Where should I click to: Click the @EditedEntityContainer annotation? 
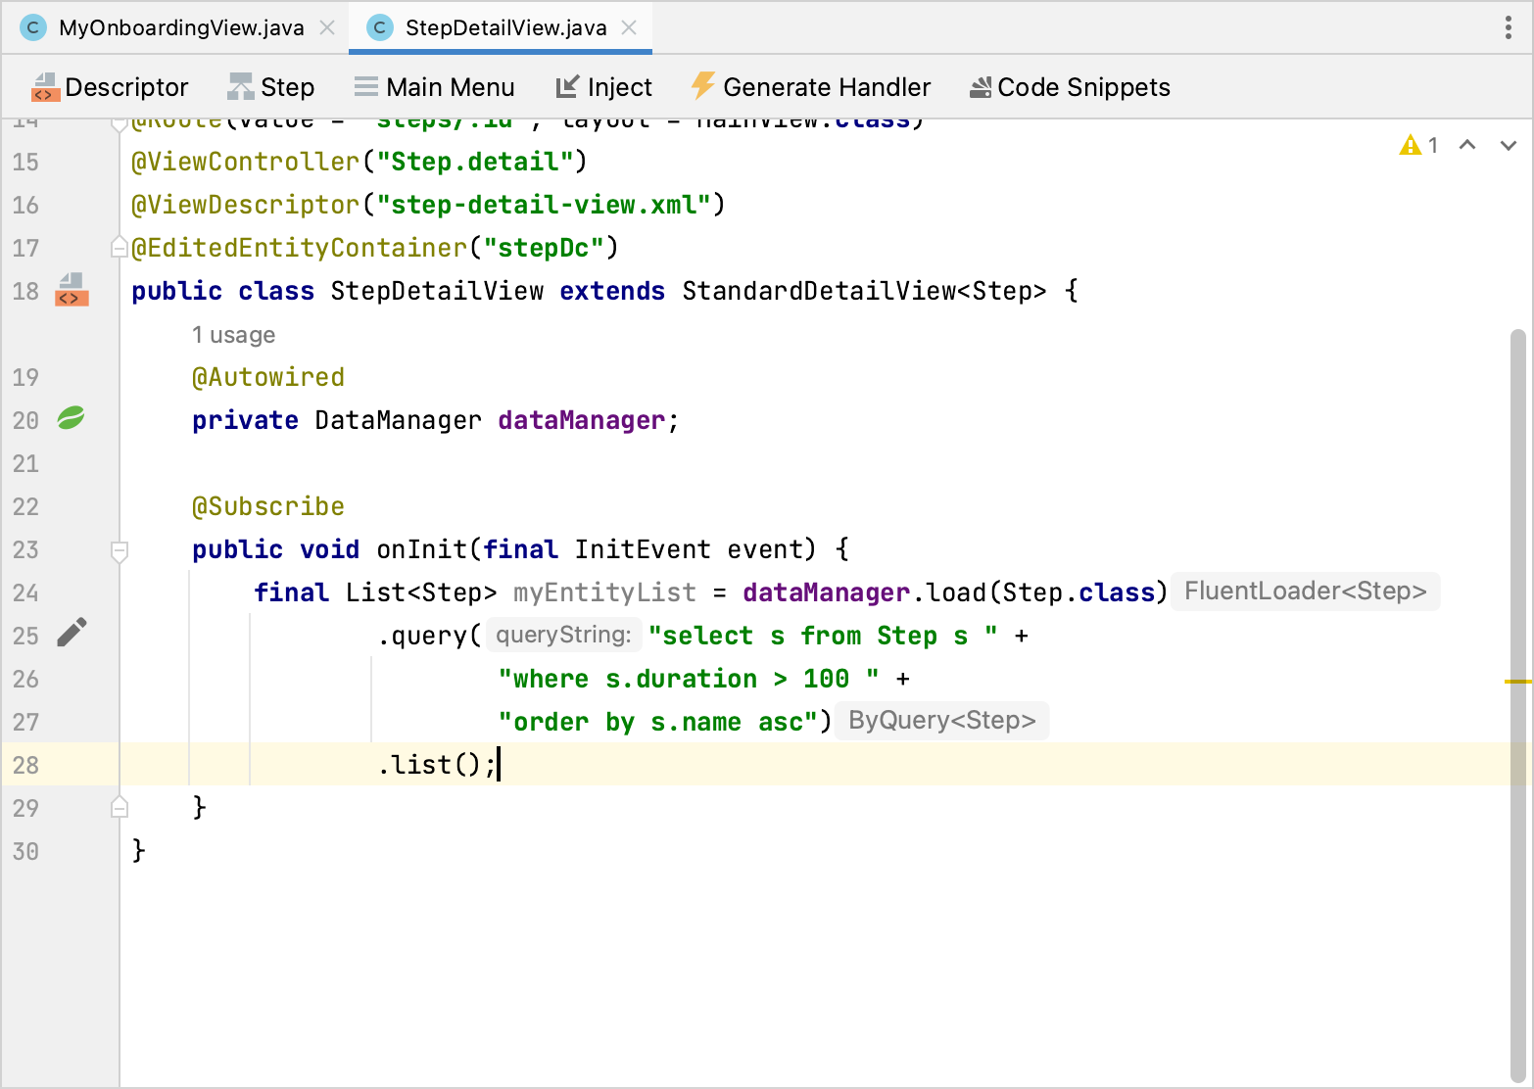click(300, 248)
